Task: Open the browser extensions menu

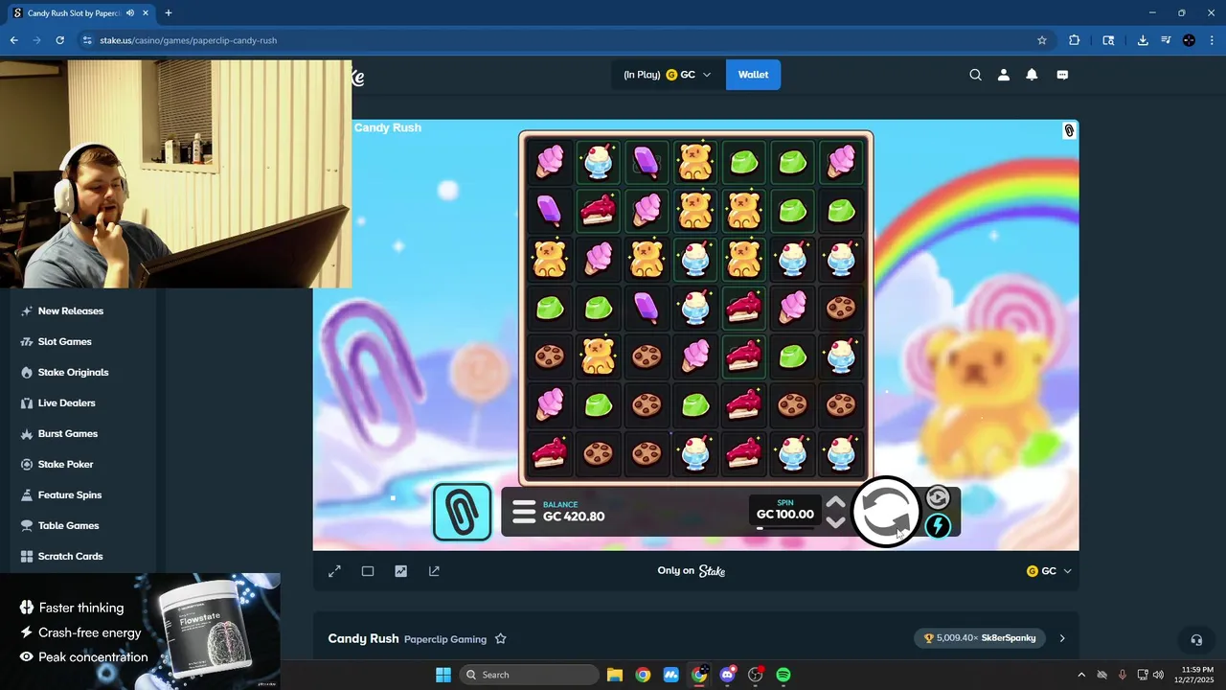Action: click(x=1074, y=40)
